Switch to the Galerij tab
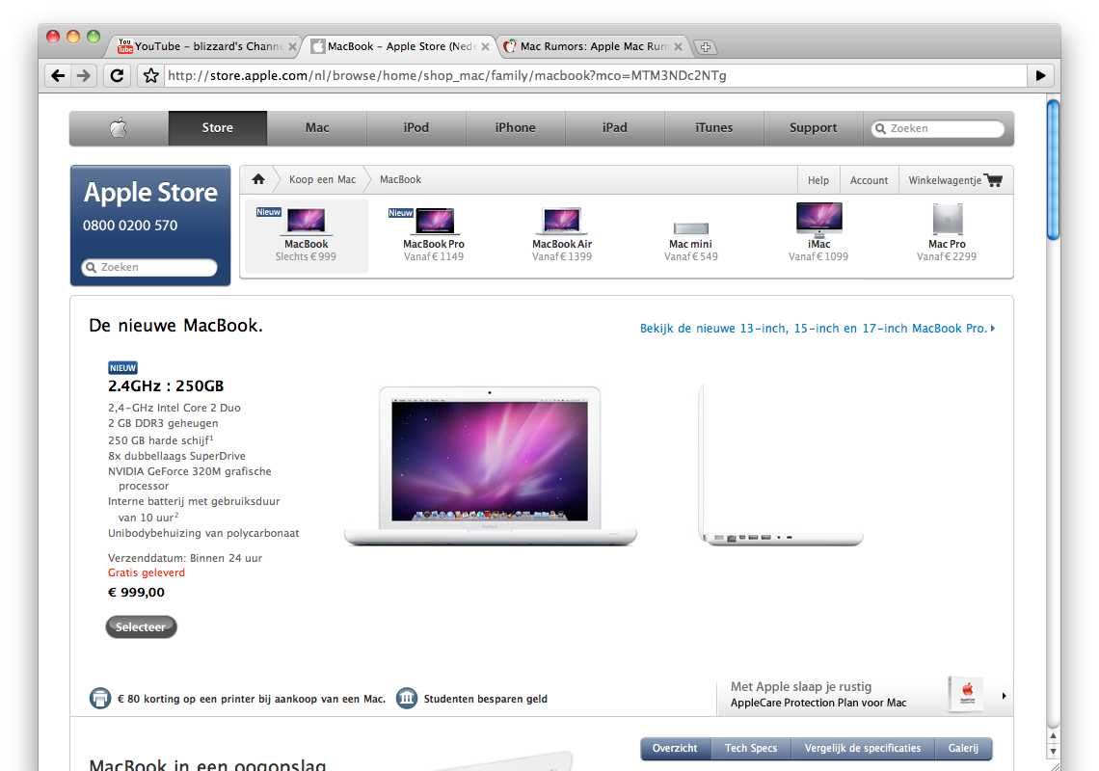Image resolution: width=1099 pixels, height=771 pixels. 963,749
